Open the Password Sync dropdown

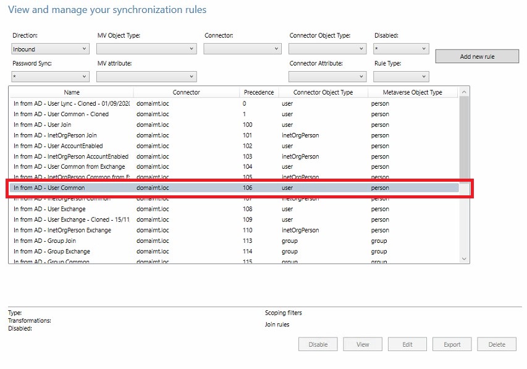tap(50, 77)
